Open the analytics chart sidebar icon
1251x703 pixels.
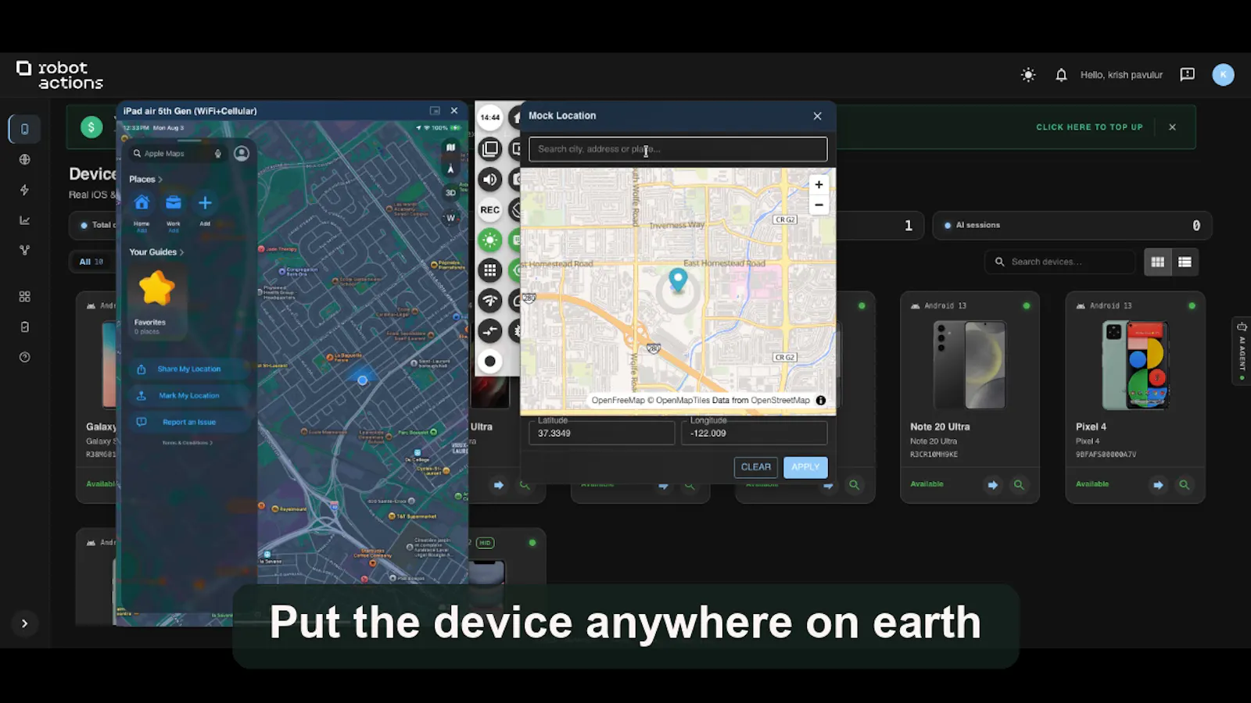(x=24, y=220)
